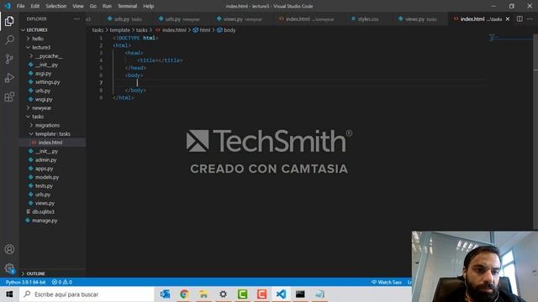Click the Watch Sass status item
Viewport: 538px width, 302px height.
click(x=387, y=282)
